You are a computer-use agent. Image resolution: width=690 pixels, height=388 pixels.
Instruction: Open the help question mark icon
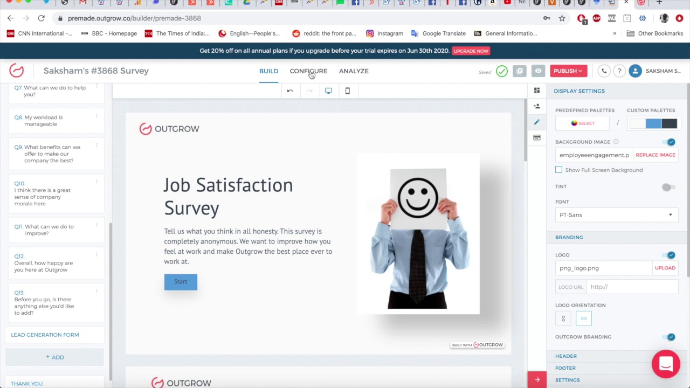pyautogui.click(x=619, y=71)
